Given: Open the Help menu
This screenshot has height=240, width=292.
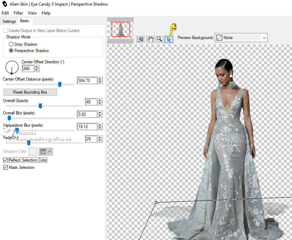Looking at the screenshot, I should [46, 13].
